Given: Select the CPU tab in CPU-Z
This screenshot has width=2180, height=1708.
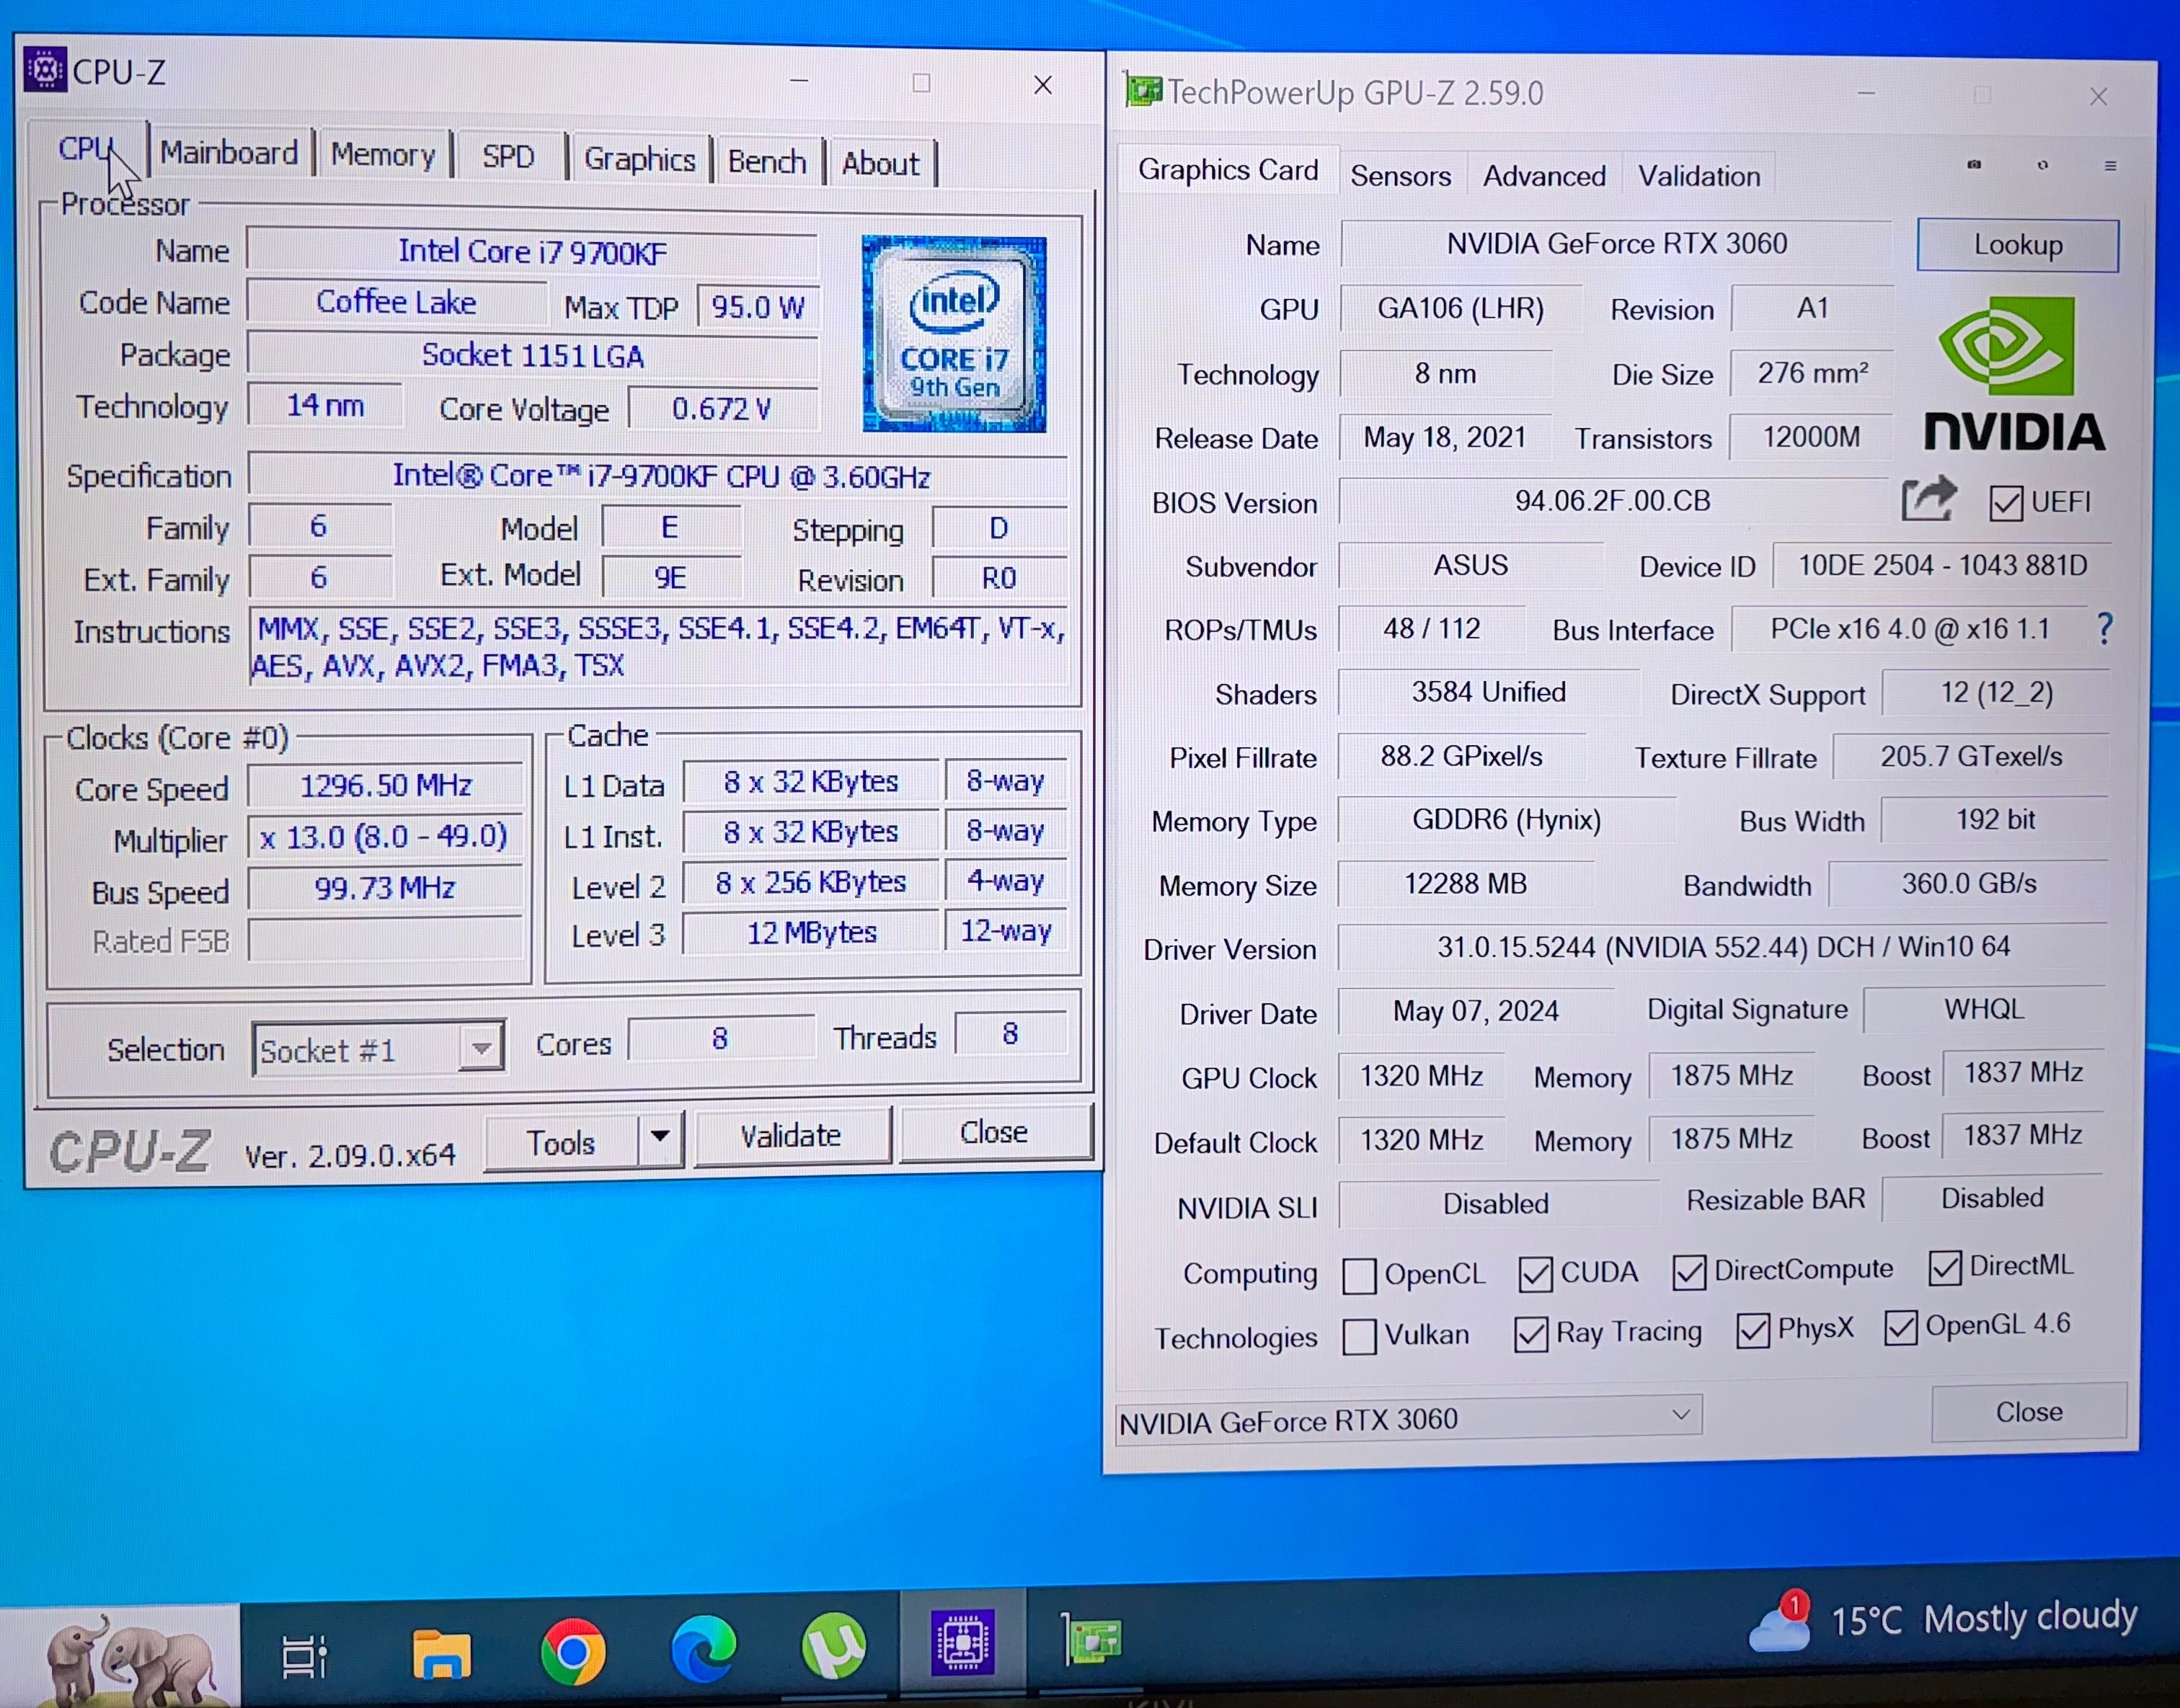Looking at the screenshot, I should (87, 150).
